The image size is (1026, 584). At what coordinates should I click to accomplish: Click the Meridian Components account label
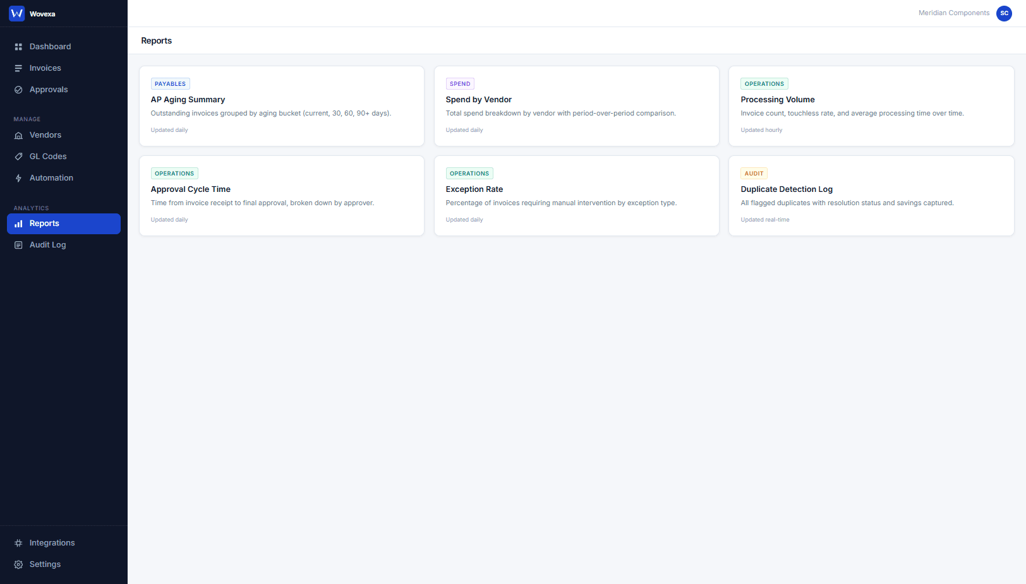953,13
